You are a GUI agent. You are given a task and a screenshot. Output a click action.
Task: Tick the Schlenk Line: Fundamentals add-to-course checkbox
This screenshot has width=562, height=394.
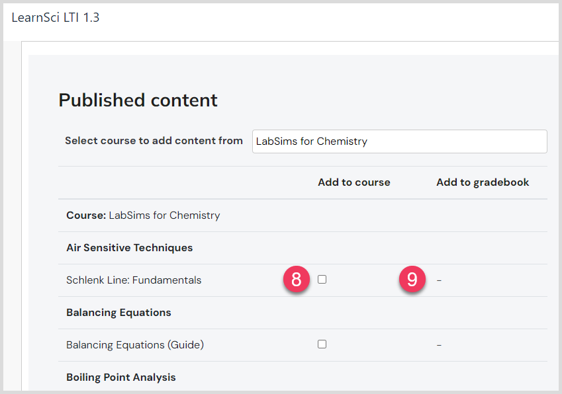322,279
